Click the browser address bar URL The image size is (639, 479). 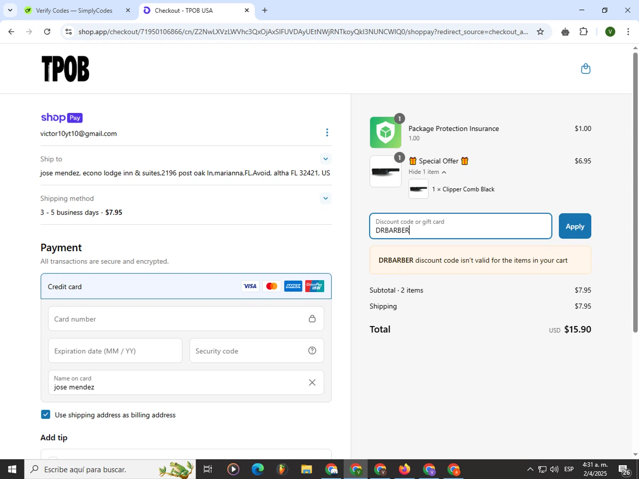(x=303, y=32)
